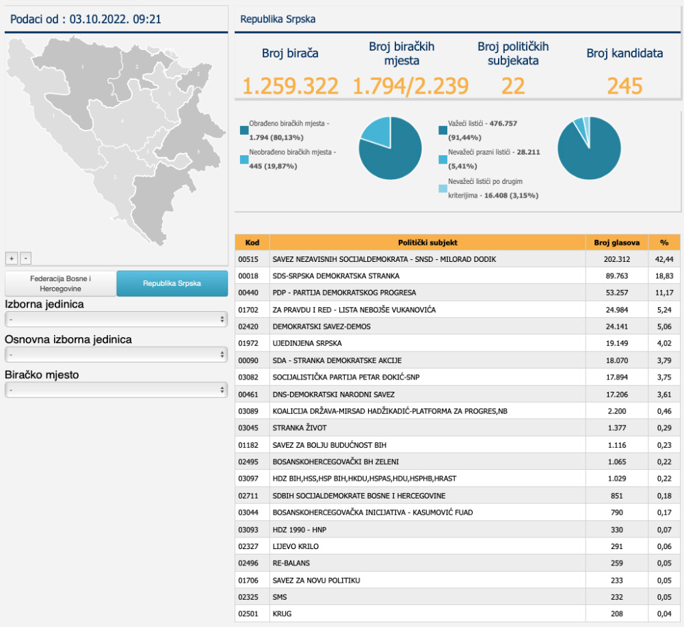
Task: Click the light blue Neobrađeno biračkih mjesta swatch
Action: point(244,159)
